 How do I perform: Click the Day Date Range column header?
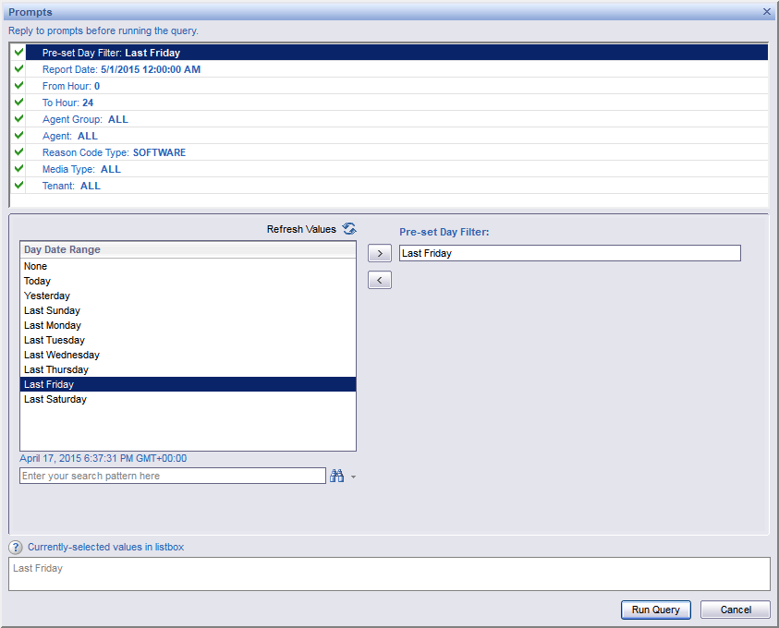188,249
